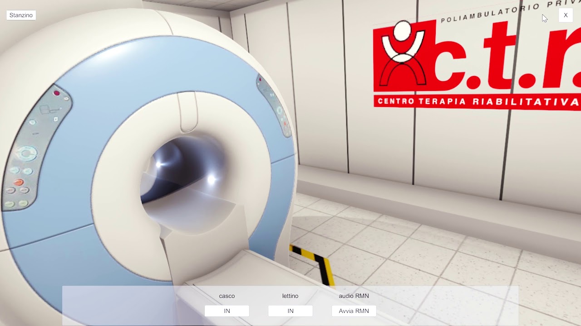Toggle the casco IN button

coord(227,311)
